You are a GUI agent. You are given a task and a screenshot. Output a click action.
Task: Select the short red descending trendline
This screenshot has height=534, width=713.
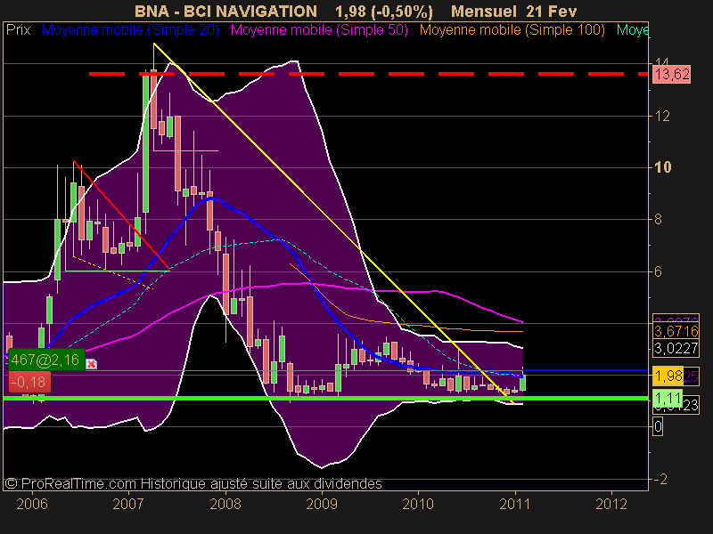pyautogui.click(x=121, y=214)
